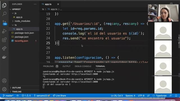The height and width of the screenshot is (101, 180).
Task: Click the bottom participant avatar placeholder
Action: [163, 85]
